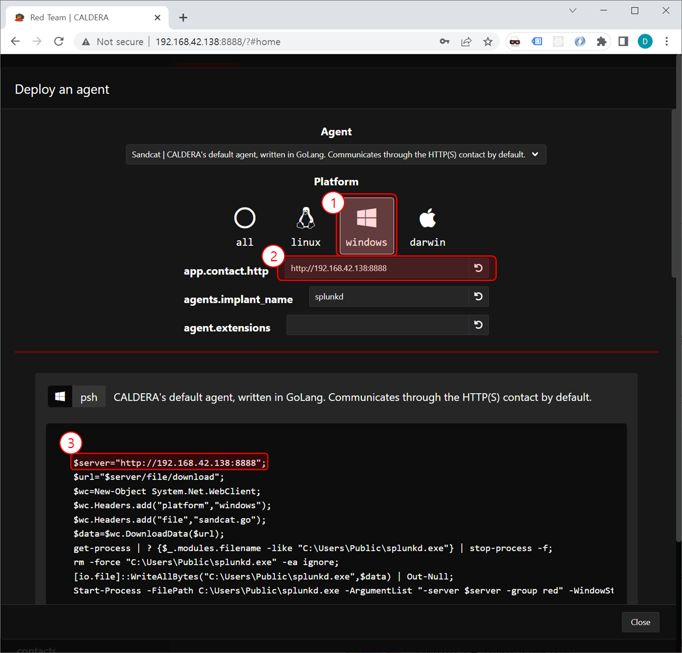Image resolution: width=682 pixels, height=653 pixels.
Task: Click the $wc=New-Object System.Net.WebClient line
Action: point(167,492)
